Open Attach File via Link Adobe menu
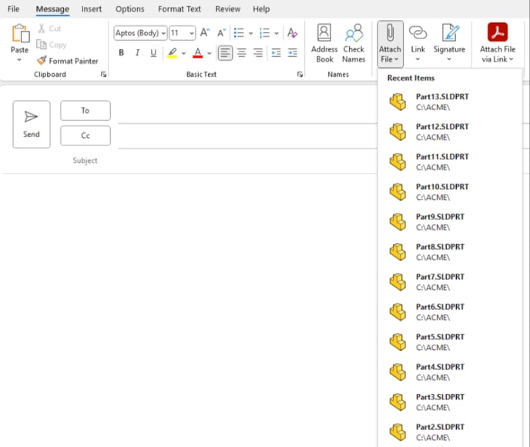Screen dimensions: 530x447 (497, 43)
